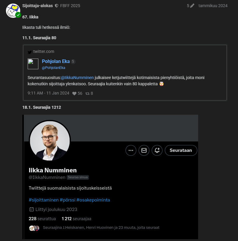Viewport: 238px width, 241px height.
Task: Open Sijoittaja-alokas username link
Action: pos(37,6)
